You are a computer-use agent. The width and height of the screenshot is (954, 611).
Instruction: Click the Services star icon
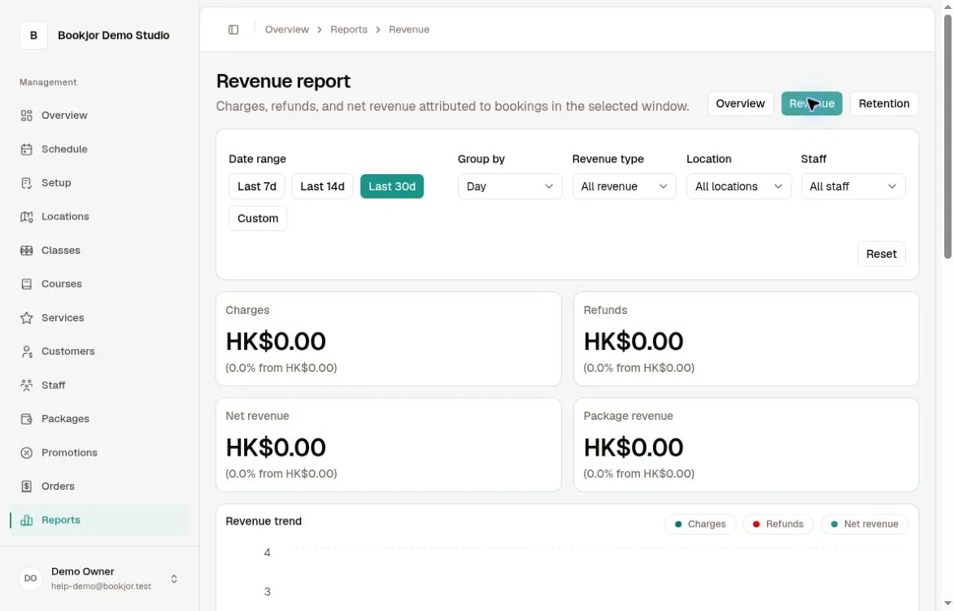pos(26,317)
